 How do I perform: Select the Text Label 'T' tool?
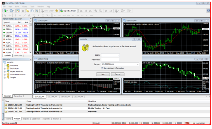(x=43, y=15)
